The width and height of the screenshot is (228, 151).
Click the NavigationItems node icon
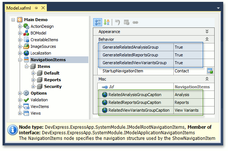tap(26, 60)
